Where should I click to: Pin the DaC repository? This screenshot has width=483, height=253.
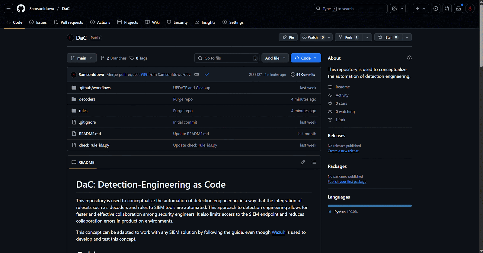tap(288, 37)
